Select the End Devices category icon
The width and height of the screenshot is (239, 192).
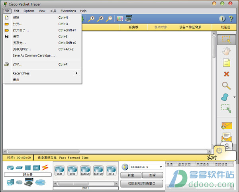(10, 182)
